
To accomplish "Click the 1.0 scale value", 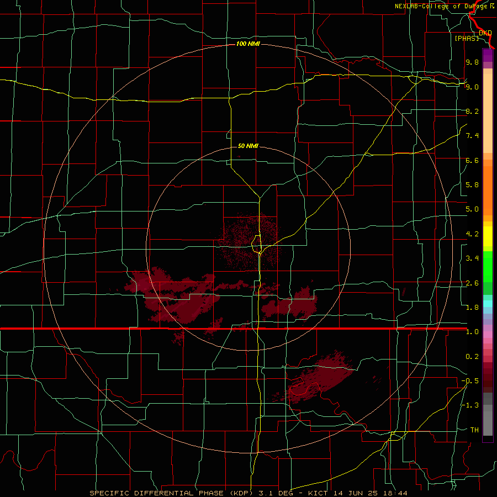I will pos(472,332).
